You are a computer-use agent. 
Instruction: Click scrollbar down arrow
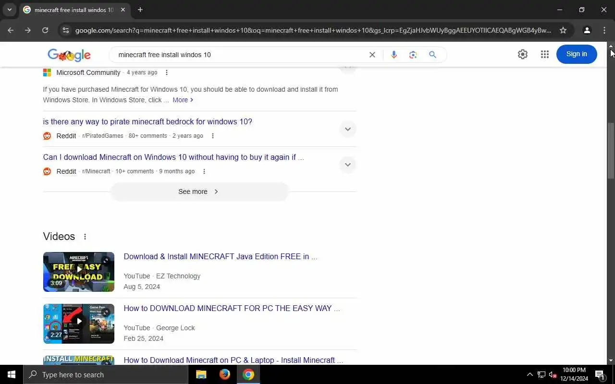click(611, 360)
